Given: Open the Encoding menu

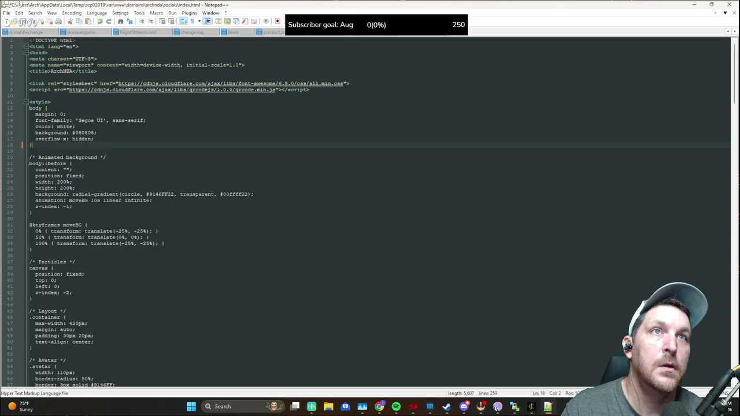Looking at the screenshot, I should 72,13.
